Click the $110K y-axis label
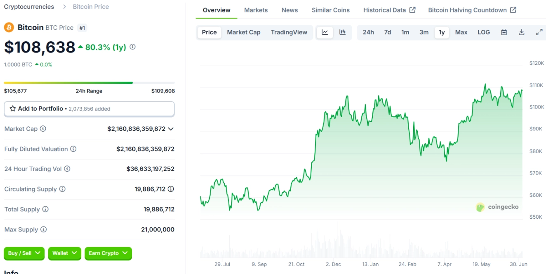The height and width of the screenshot is (274, 546). (537, 85)
